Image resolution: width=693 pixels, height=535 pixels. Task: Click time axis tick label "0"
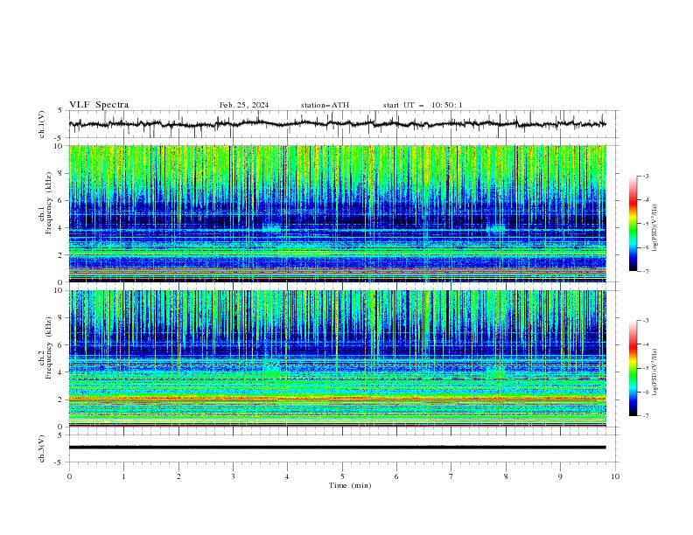click(69, 476)
